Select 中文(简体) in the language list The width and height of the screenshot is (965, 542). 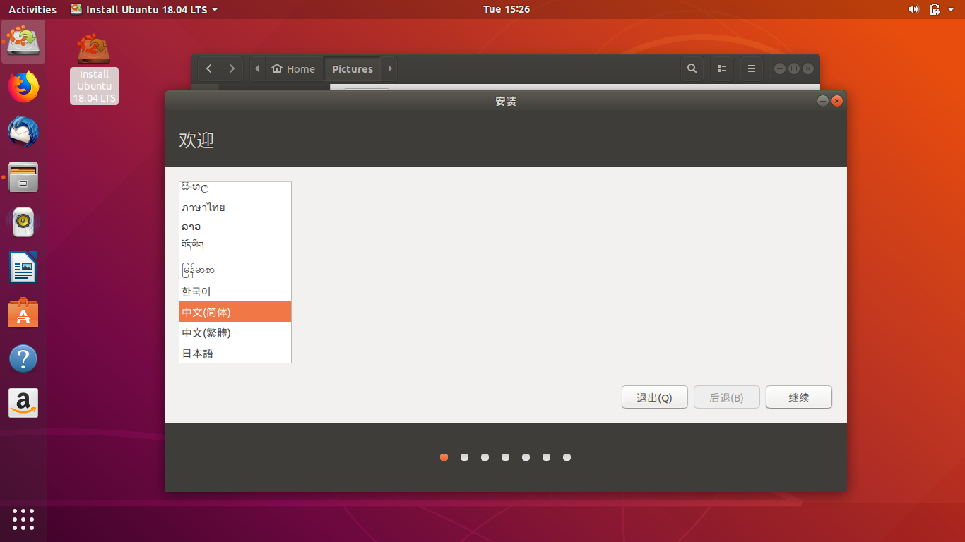pyautogui.click(x=235, y=312)
